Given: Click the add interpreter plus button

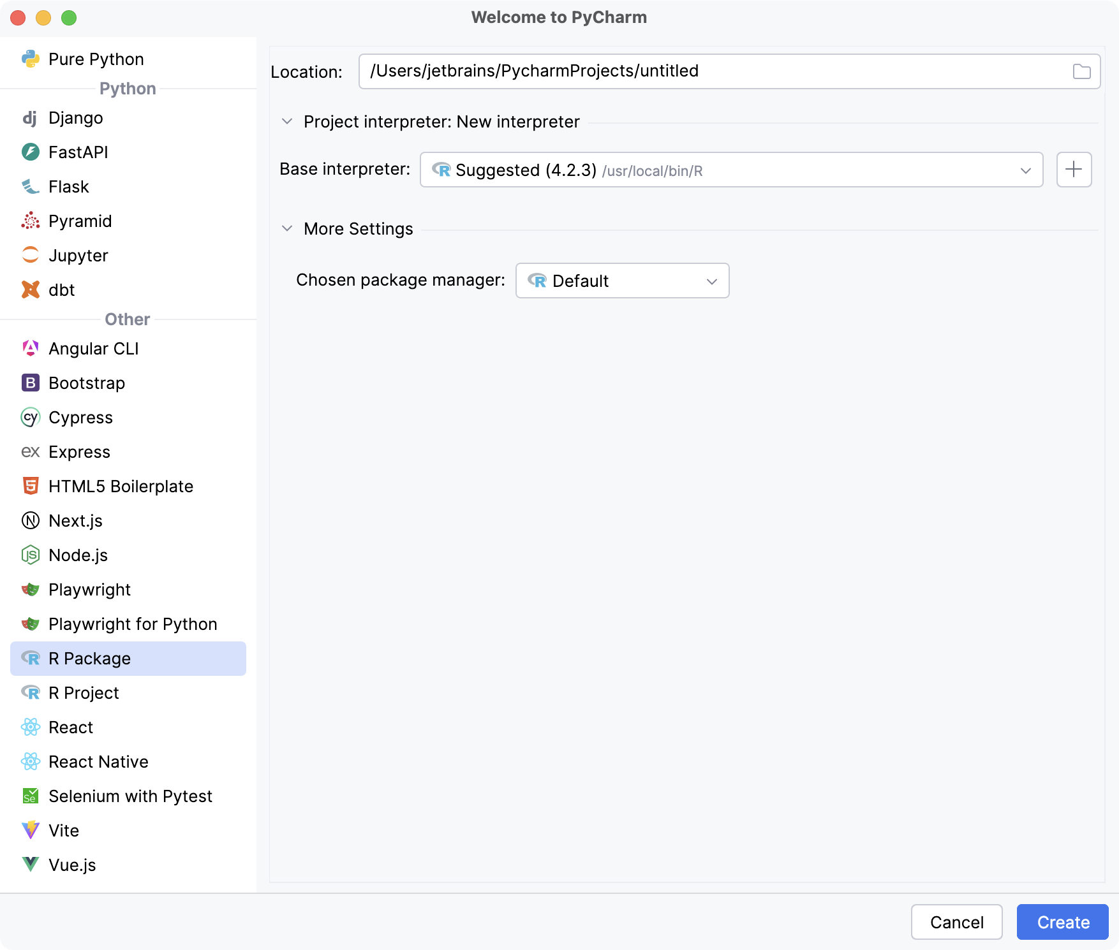Looking at the screenshot, I should pos(1074,169).
